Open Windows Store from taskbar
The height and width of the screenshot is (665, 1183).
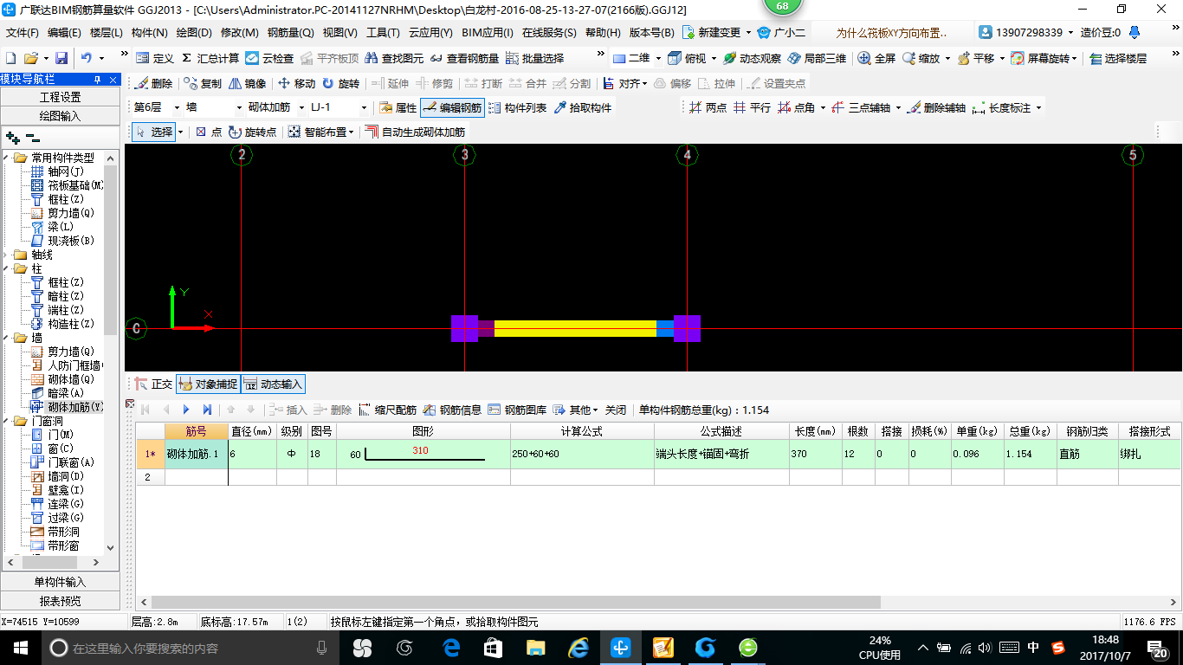[493, 648]
